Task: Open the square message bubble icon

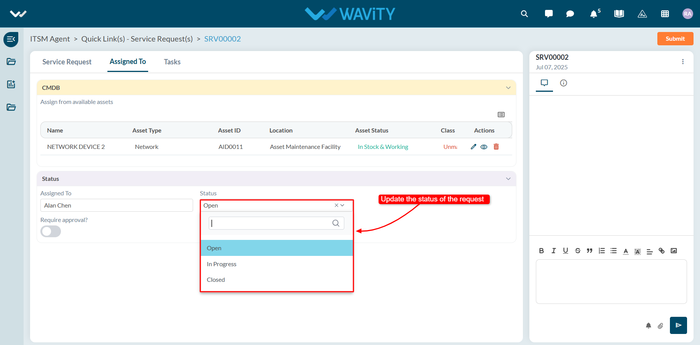Action: 549,14
